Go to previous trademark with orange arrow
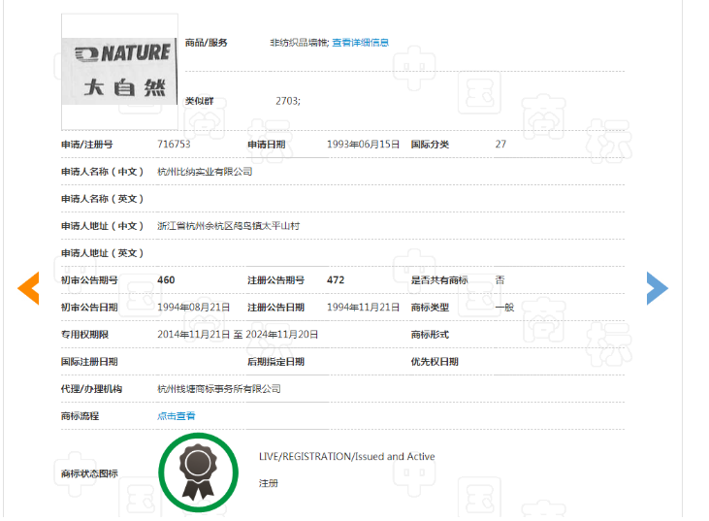This screenshot has height=521, width=709. 28,288
